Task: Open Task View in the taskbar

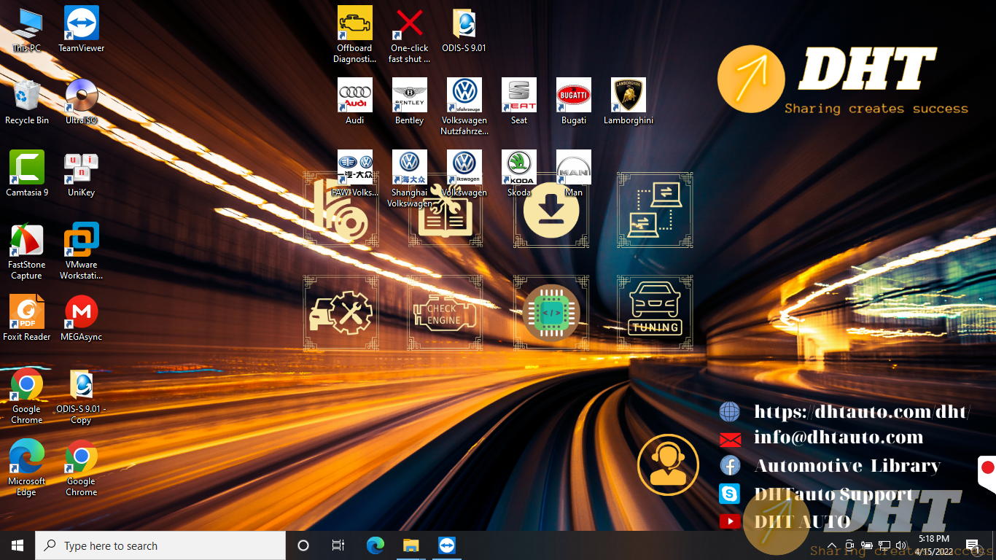Action: click(x=338, y=545)
